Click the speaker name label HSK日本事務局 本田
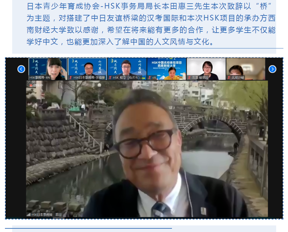Screen dimensions: 288x232 (x=46, y=215)
